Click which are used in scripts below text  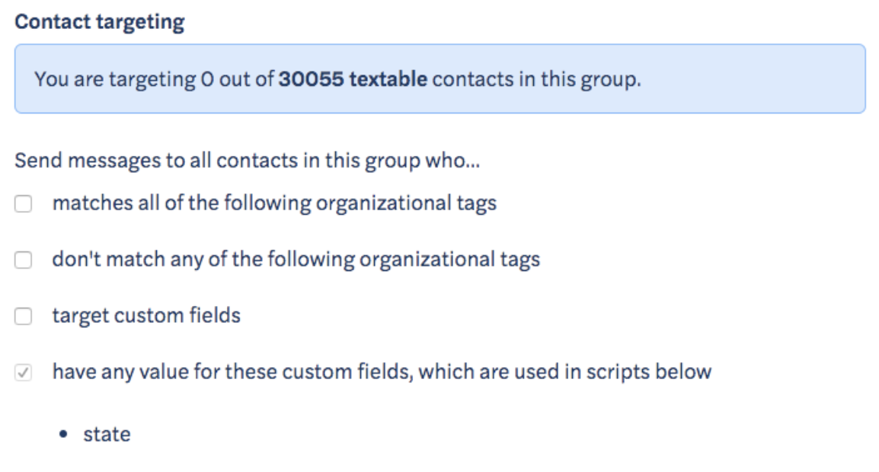(x=565, y=372)
